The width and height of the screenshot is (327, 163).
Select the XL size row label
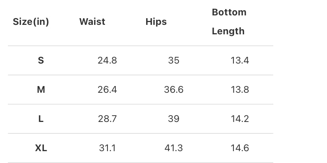point(41,148)
